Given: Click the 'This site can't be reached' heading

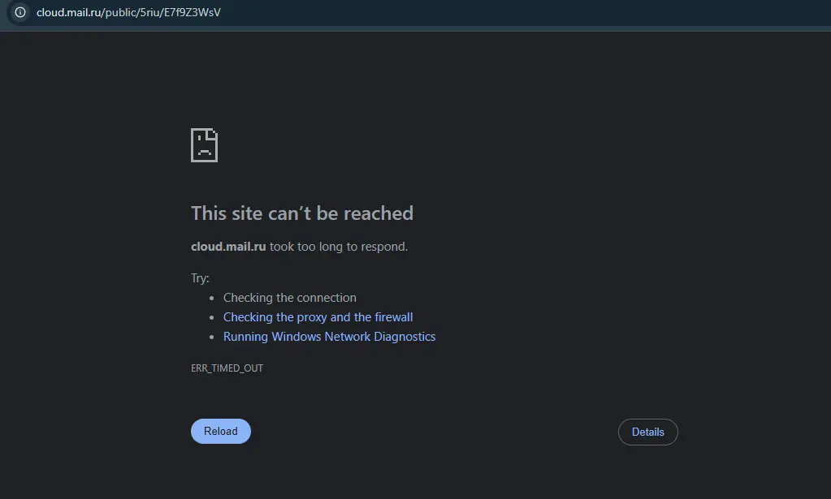Looking at the screenshot, I should (302, 213).
